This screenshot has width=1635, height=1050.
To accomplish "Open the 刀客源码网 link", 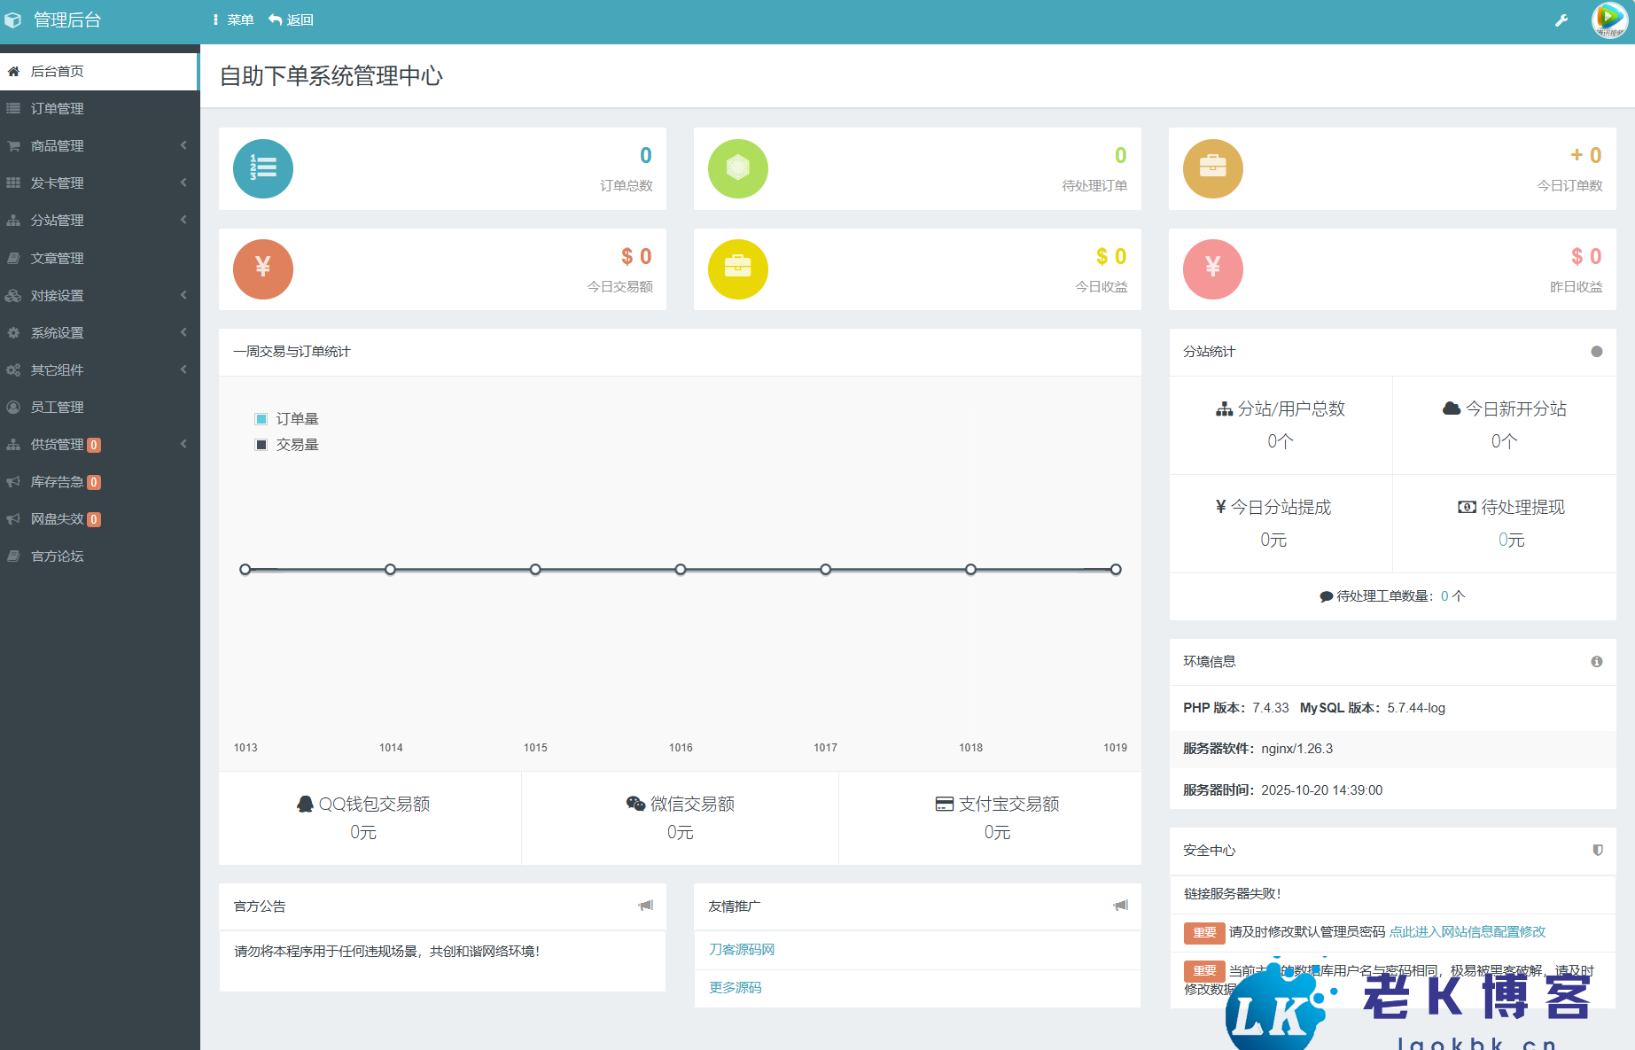I will (742, 949).
